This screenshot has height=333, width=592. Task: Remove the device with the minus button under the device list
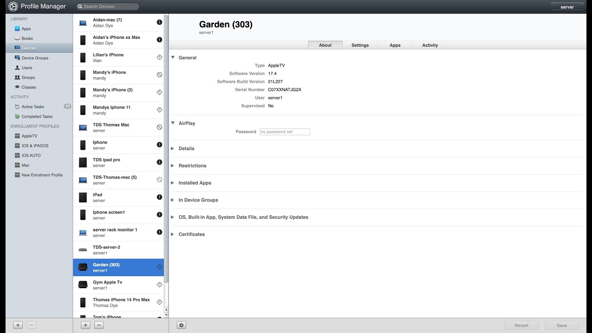pyautogui.click(x=99, y=325)
